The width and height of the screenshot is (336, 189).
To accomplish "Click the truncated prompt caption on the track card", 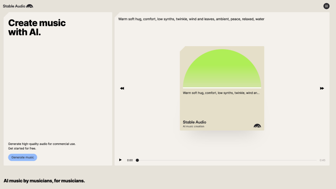I will click(221, 93).
